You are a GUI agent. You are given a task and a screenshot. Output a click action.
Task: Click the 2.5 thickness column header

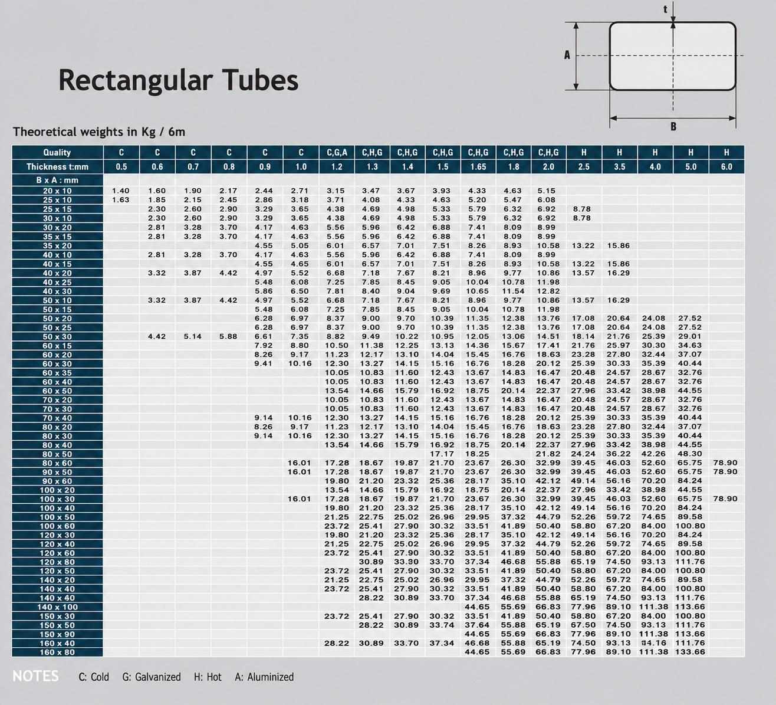tap(584, 167)
